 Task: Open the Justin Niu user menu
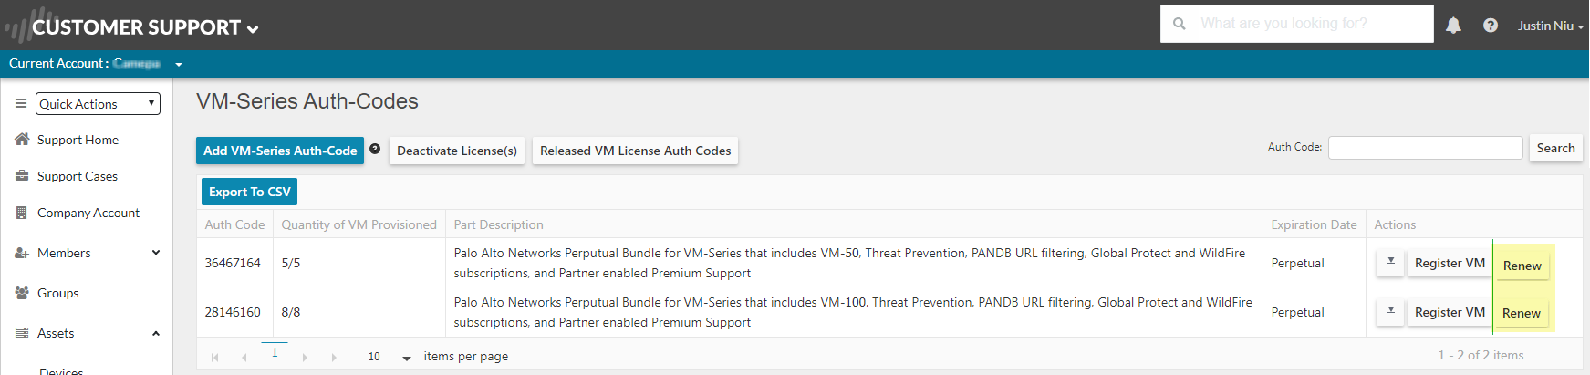1550,26
